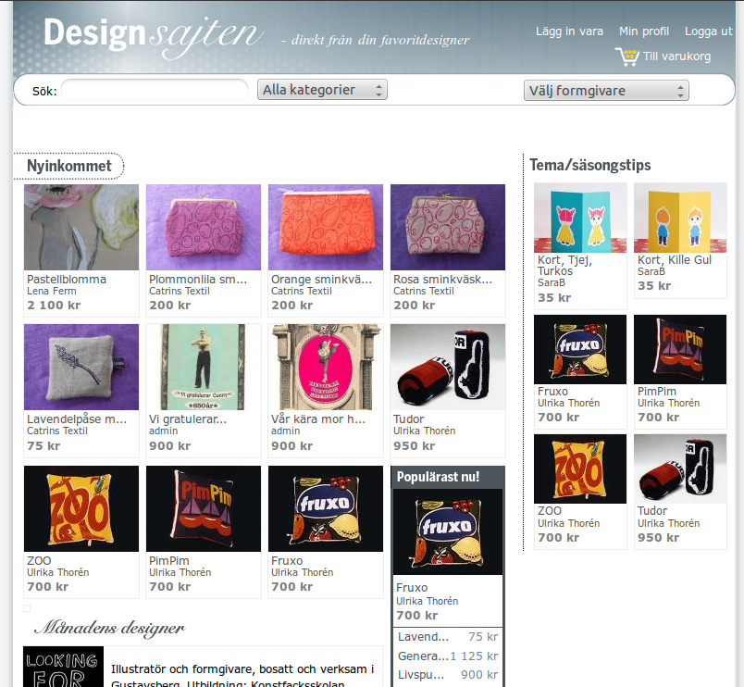Open Catrins Textil under Plommonlila sminkväska
This screenshot has width=744, height=687.
(x=180, y=291)
